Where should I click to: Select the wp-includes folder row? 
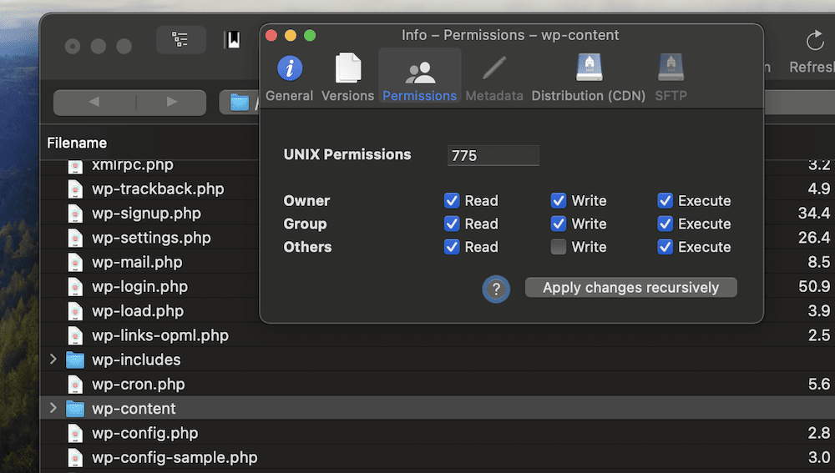438,360
